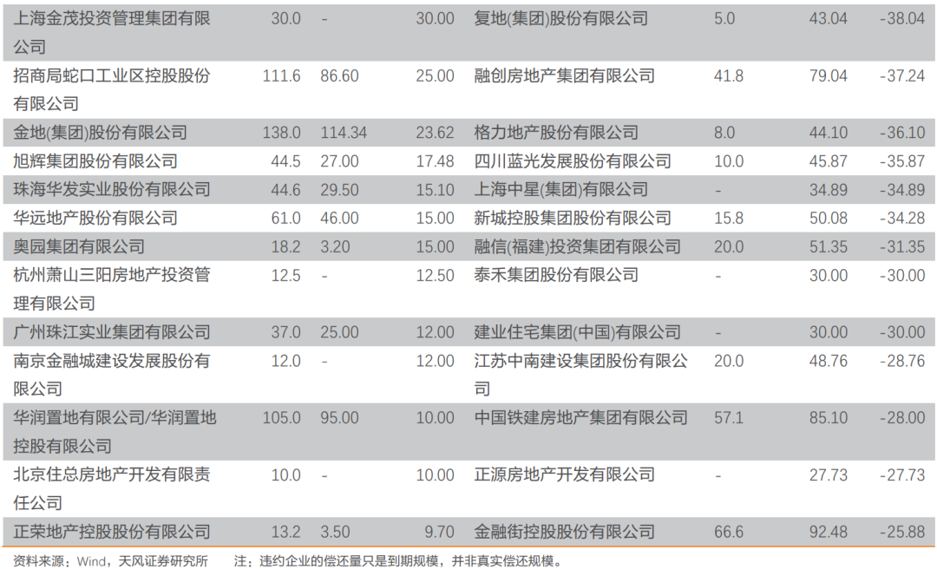Click 正源房地产开发有限公司
Screen dimensions: 937x569
[564, 475]
